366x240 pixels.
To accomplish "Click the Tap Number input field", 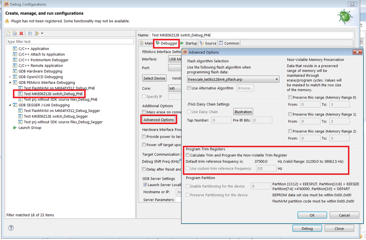I will 221,120.
